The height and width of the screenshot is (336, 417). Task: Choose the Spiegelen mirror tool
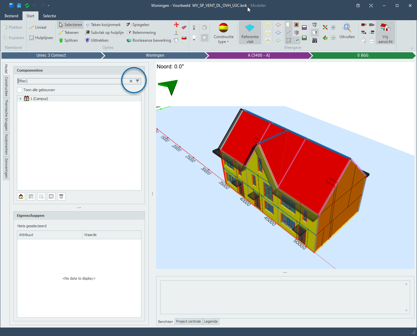pyautogui.click(x=137, y=25)
